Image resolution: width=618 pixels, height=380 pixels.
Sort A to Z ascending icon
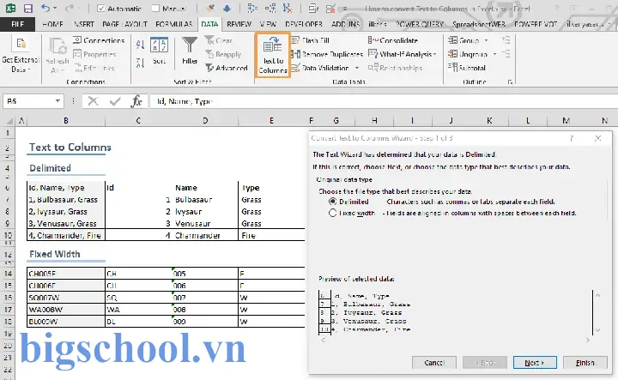[x=140, y=45]
